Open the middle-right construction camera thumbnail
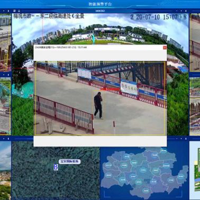This screenshot has width=200, height=200. point(195,106)
